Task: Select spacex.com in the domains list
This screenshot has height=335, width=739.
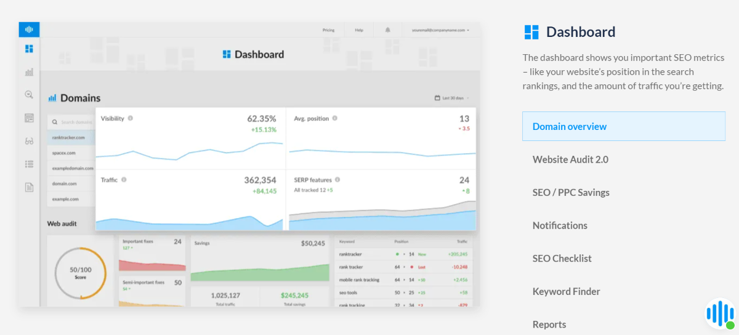Action: coord(71,153)
